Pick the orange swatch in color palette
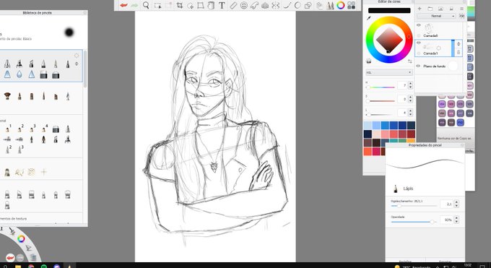Image resolution: width=491 pixels, height=268 pixels. 368,152
